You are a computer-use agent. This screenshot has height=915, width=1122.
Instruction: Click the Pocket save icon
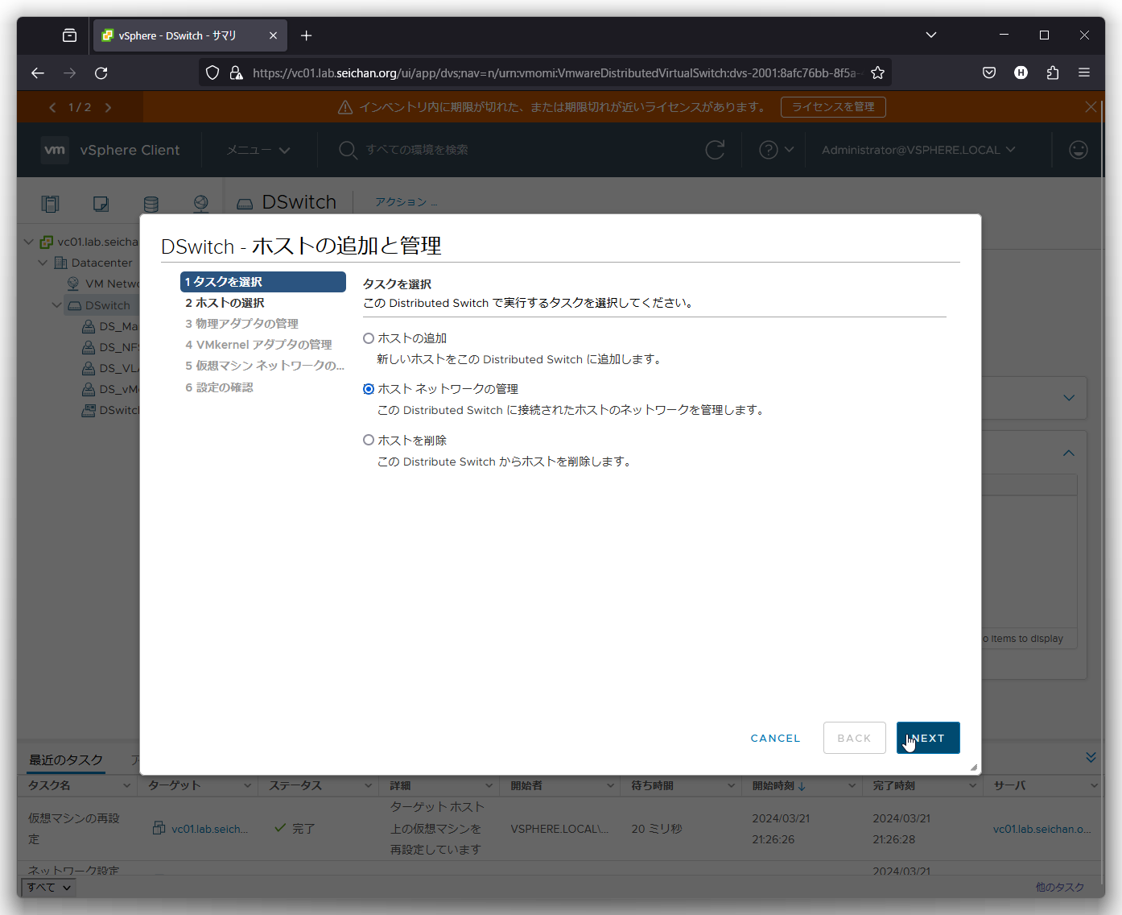(x=989, y=73)
